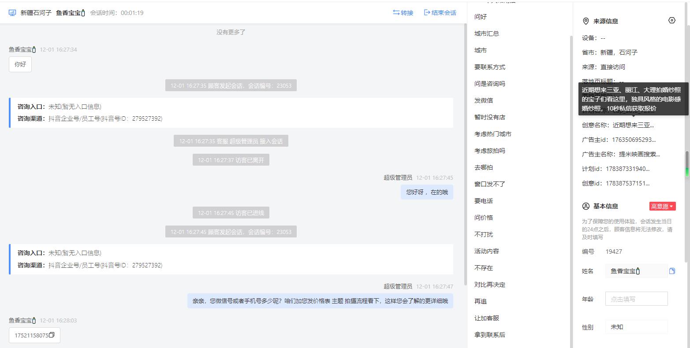The width and height of the screenshot is (690, 348).
Task: Click the 广告主id value 176350695293...
Action: (634, 140)
